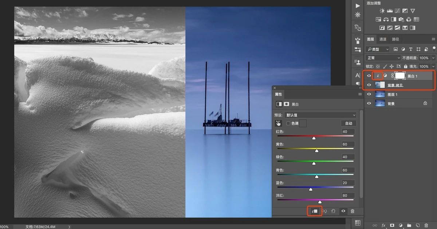Create a new group with folder icon
437x229 pixels.
tap(409, 225)
